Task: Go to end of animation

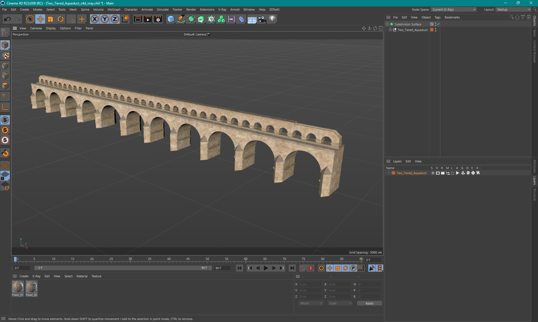Action: (292, 268)
